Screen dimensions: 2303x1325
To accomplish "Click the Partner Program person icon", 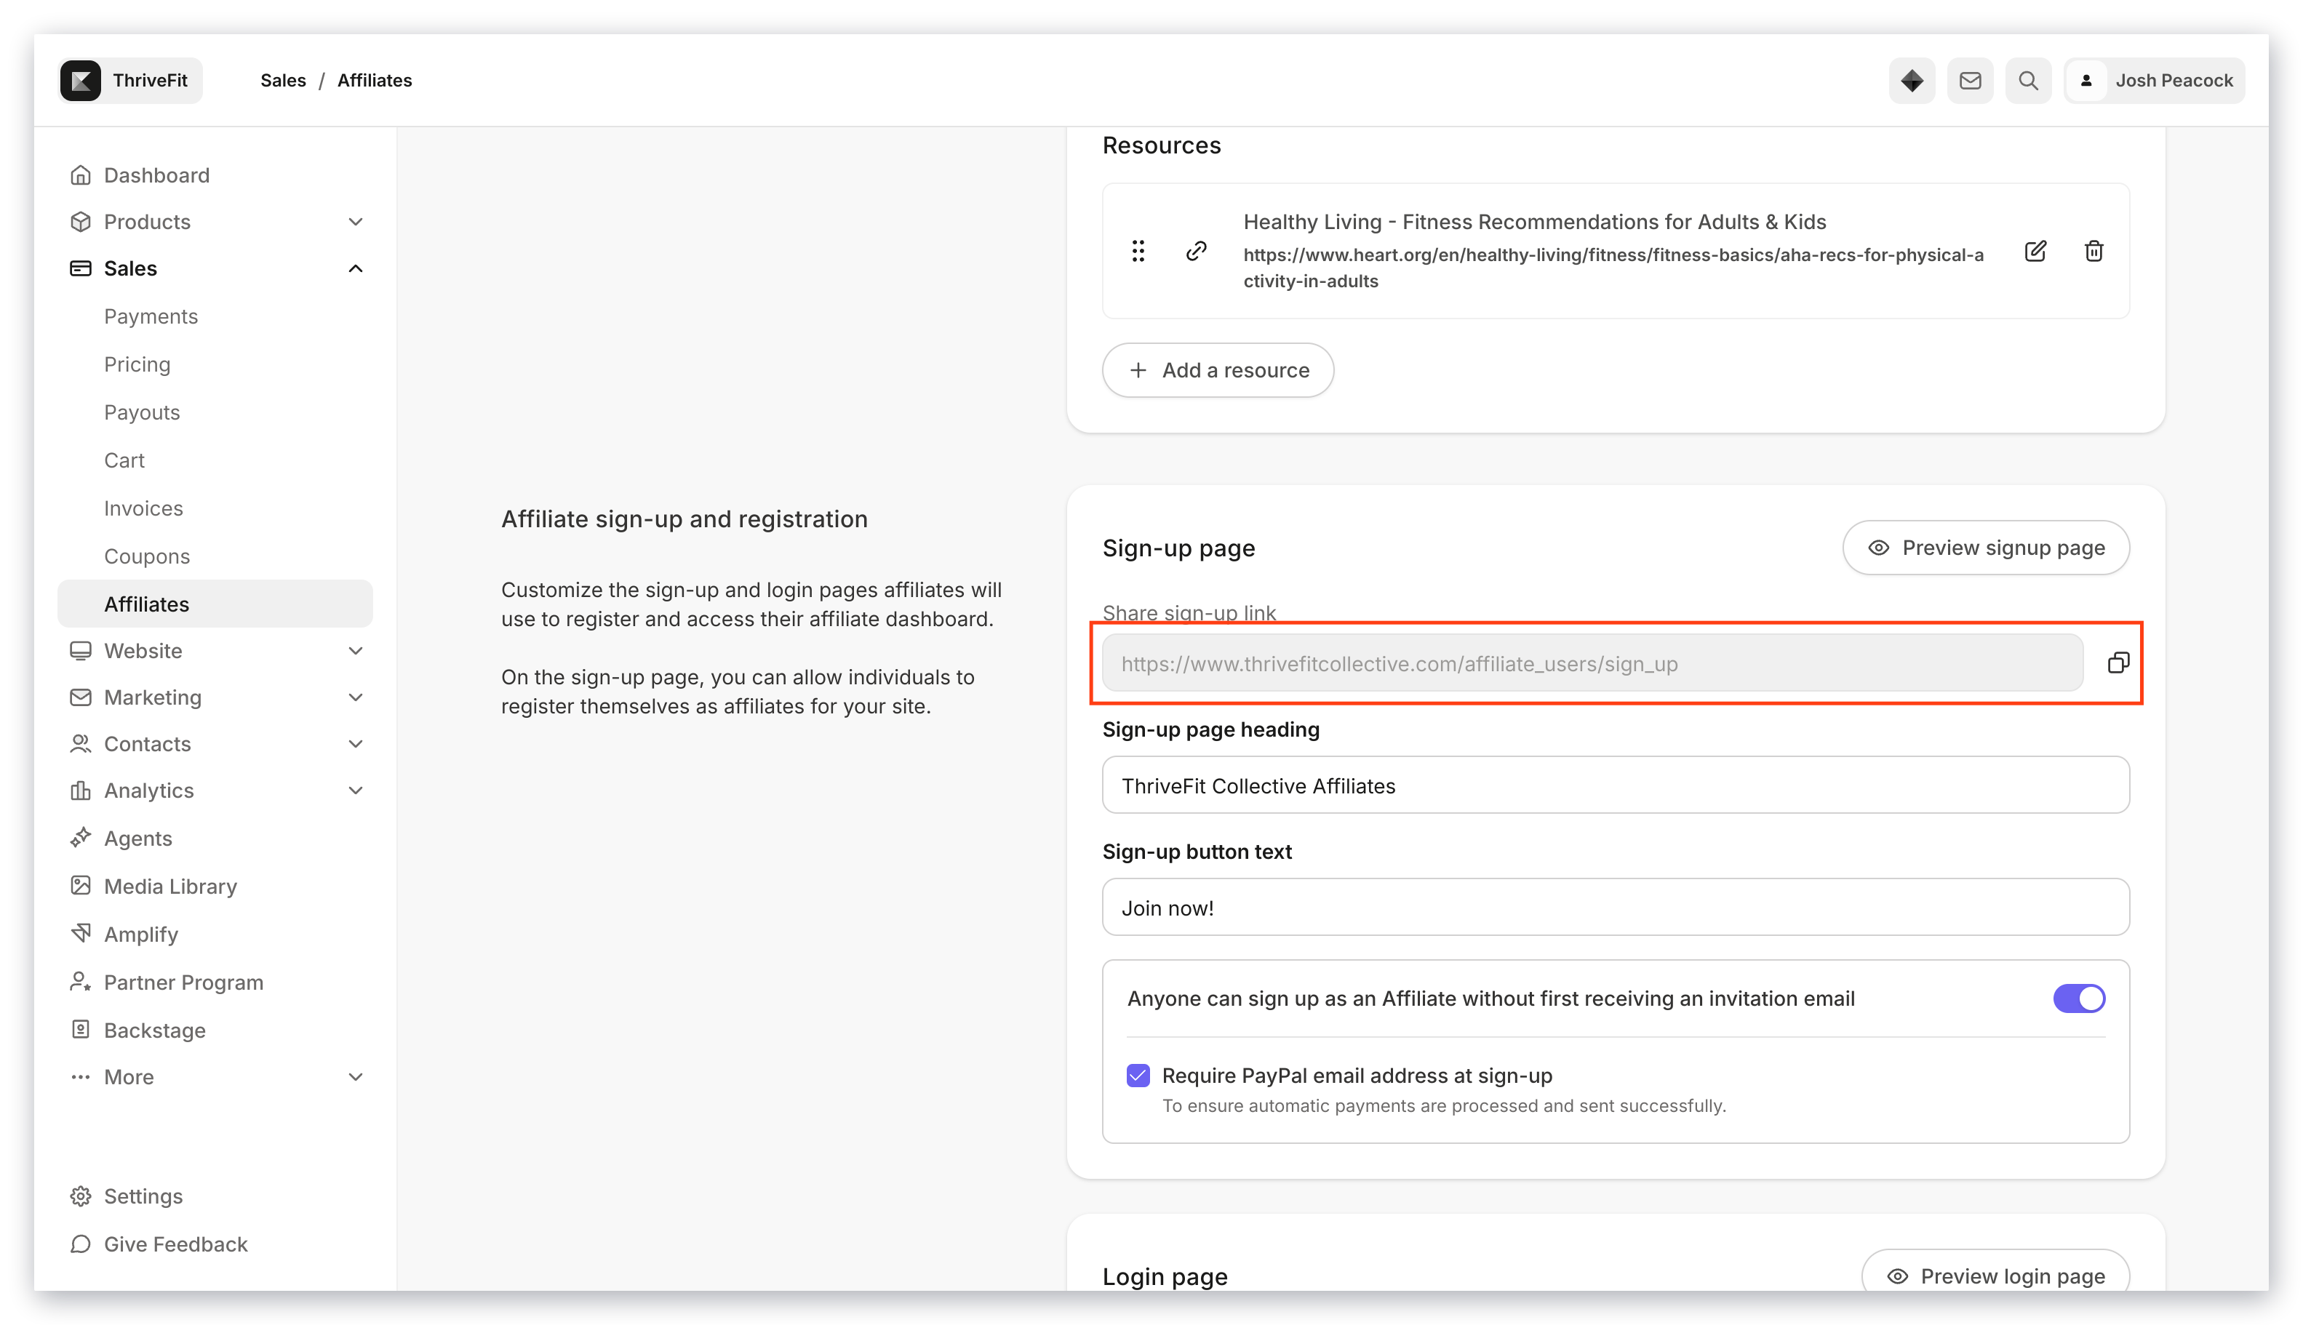I will pyautogui.click(x=81, y=982).
